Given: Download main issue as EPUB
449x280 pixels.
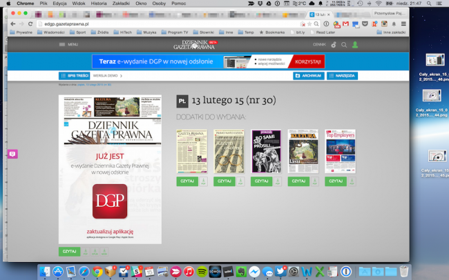Looking at the screenshot, I should pyautogui.click(x=95, y=252).
